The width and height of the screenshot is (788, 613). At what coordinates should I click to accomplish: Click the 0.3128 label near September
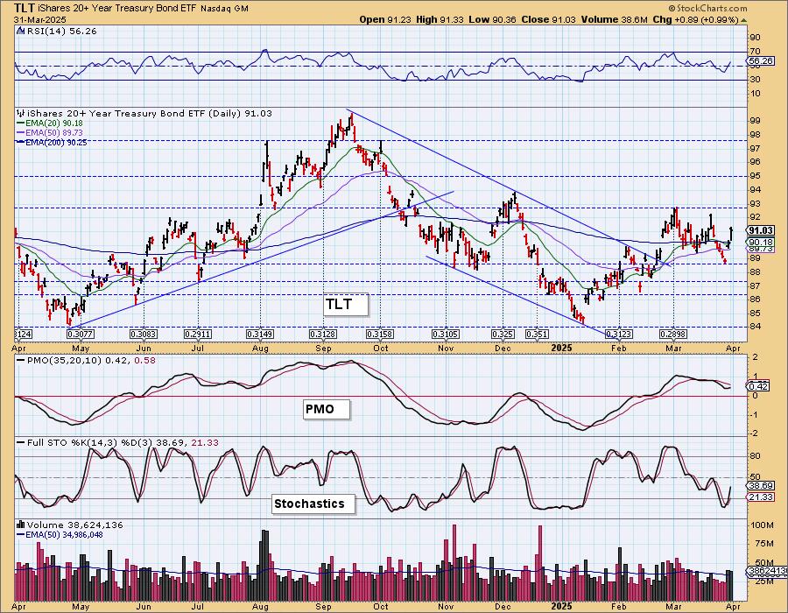pyautogui.click(x=323, y=334)
